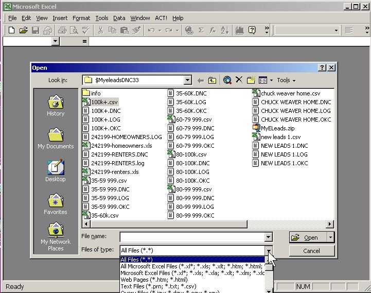Select file 80-100k.csv
The height and width of the screenshot is (293, 371).
(x=187, y=154)
